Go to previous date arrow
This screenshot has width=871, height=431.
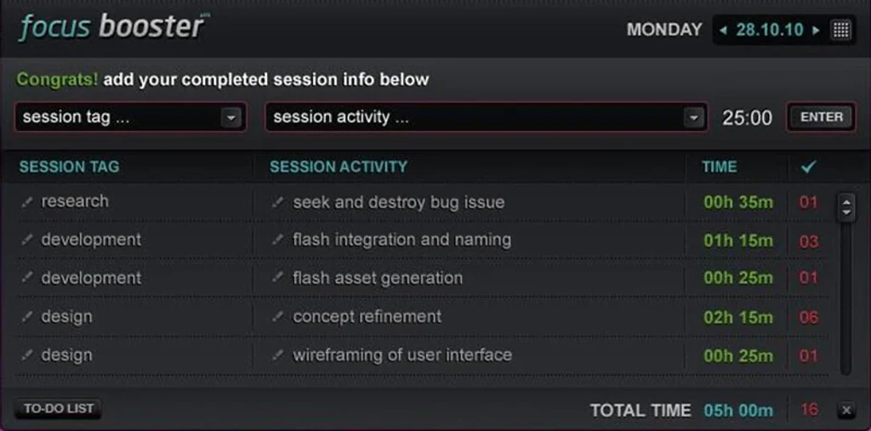tap(723, 30)
